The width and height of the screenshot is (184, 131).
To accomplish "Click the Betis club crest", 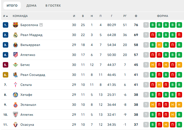I will 15,65.
